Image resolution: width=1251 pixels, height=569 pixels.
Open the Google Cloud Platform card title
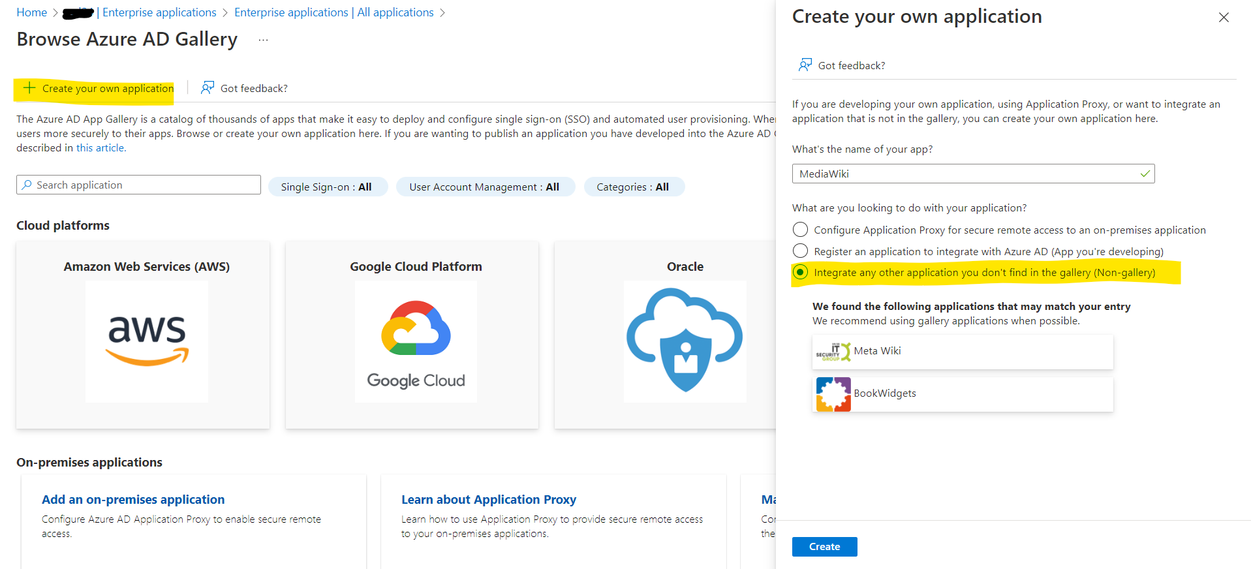pyautogui.click(x=416, y=266)
